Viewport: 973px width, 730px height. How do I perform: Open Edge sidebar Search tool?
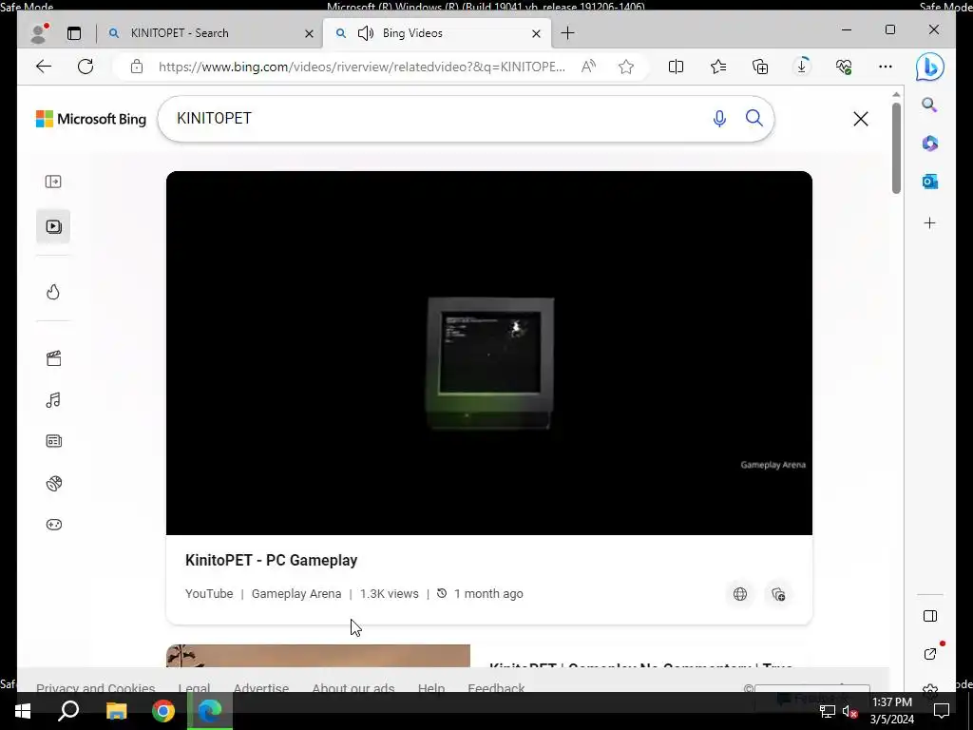pyautogui.click(x=929, y=105)
